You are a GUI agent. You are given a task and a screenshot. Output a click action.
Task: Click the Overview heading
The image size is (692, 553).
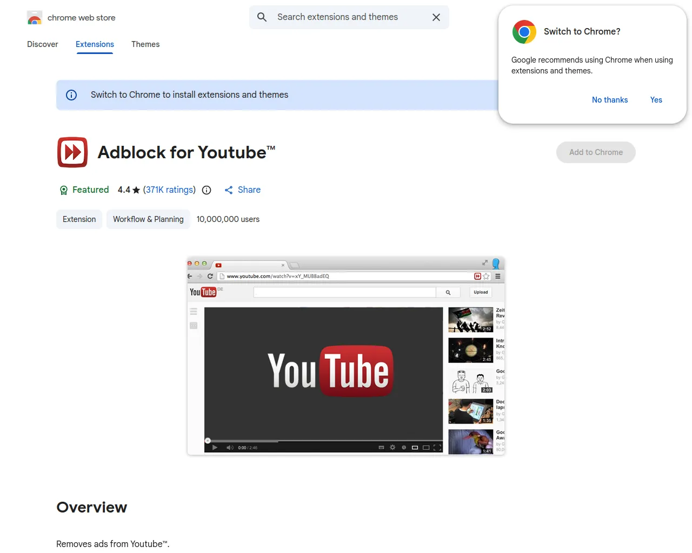click(x=92, y=508)
